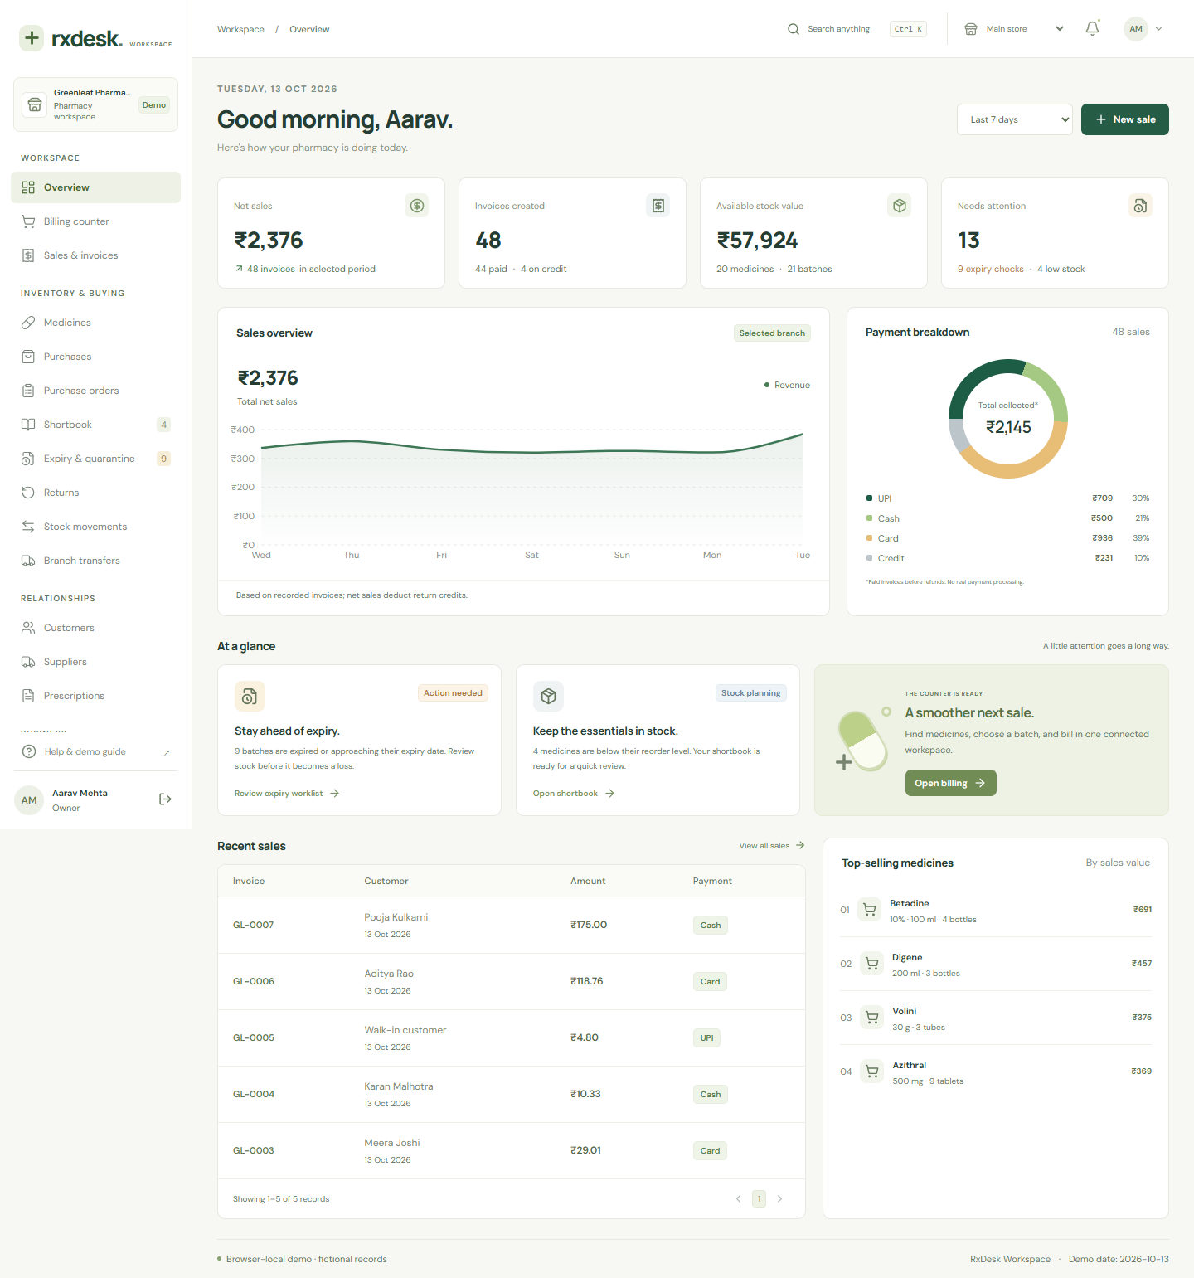Click the cart icon beside Azithral
This screenshot has height=1278, width=1194.
pos(871,1071)
